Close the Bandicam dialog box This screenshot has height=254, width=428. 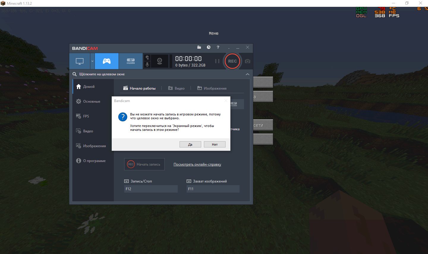coord(226,101)
